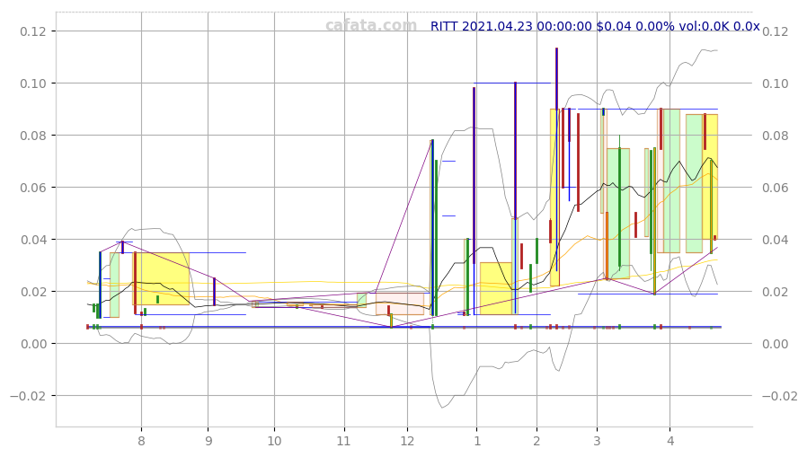
Task: Click the 0.00% change value in header
Action: 654,26
